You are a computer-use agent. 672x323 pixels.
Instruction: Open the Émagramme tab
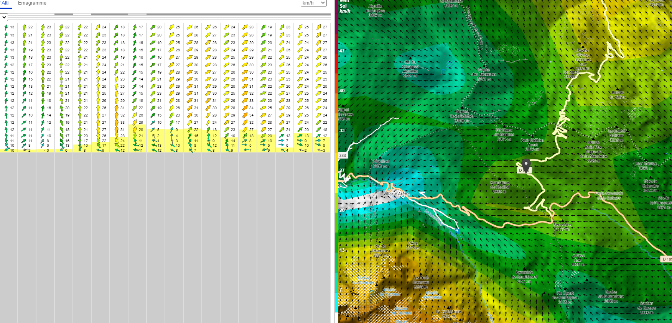click(32, 3)
